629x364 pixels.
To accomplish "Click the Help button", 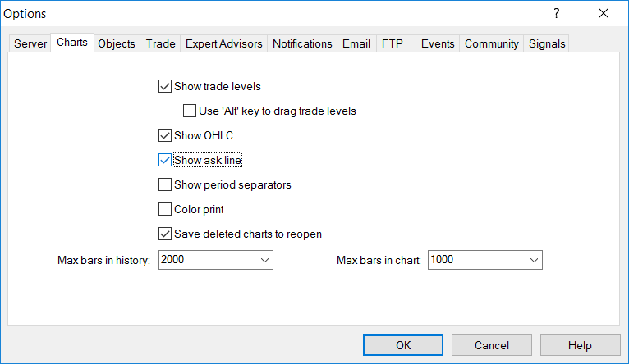I will [580, 345].
